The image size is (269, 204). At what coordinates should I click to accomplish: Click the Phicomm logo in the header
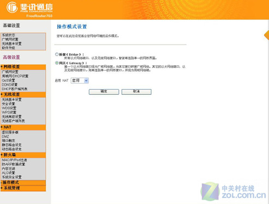[30, 8]
